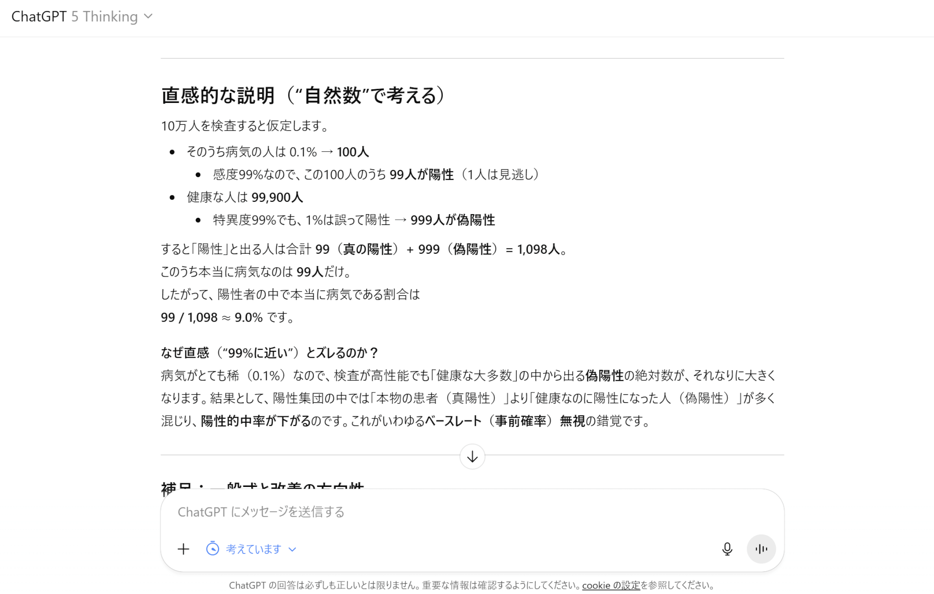This screenshot has height=594, width=934.
Task: Start dictation with the microphone icon
Action: click(x=727, y=549)
